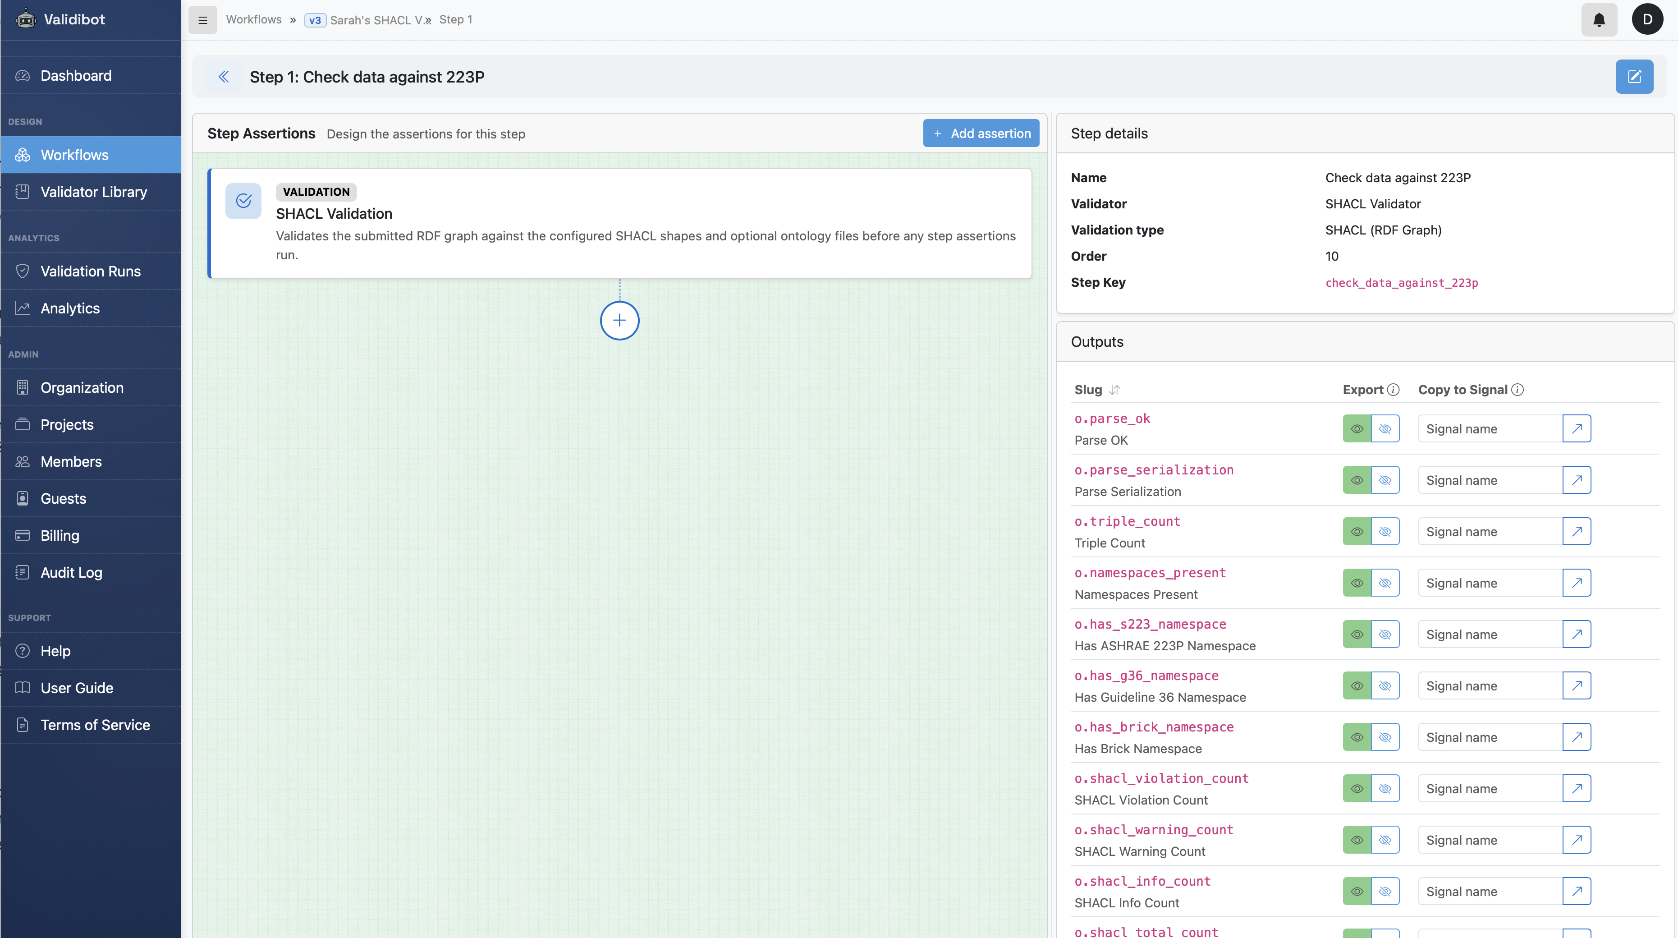Screen dimensions: 1678x938
Task: Open Validator Library
Action: pyautogui.click(x=91, y=192)
